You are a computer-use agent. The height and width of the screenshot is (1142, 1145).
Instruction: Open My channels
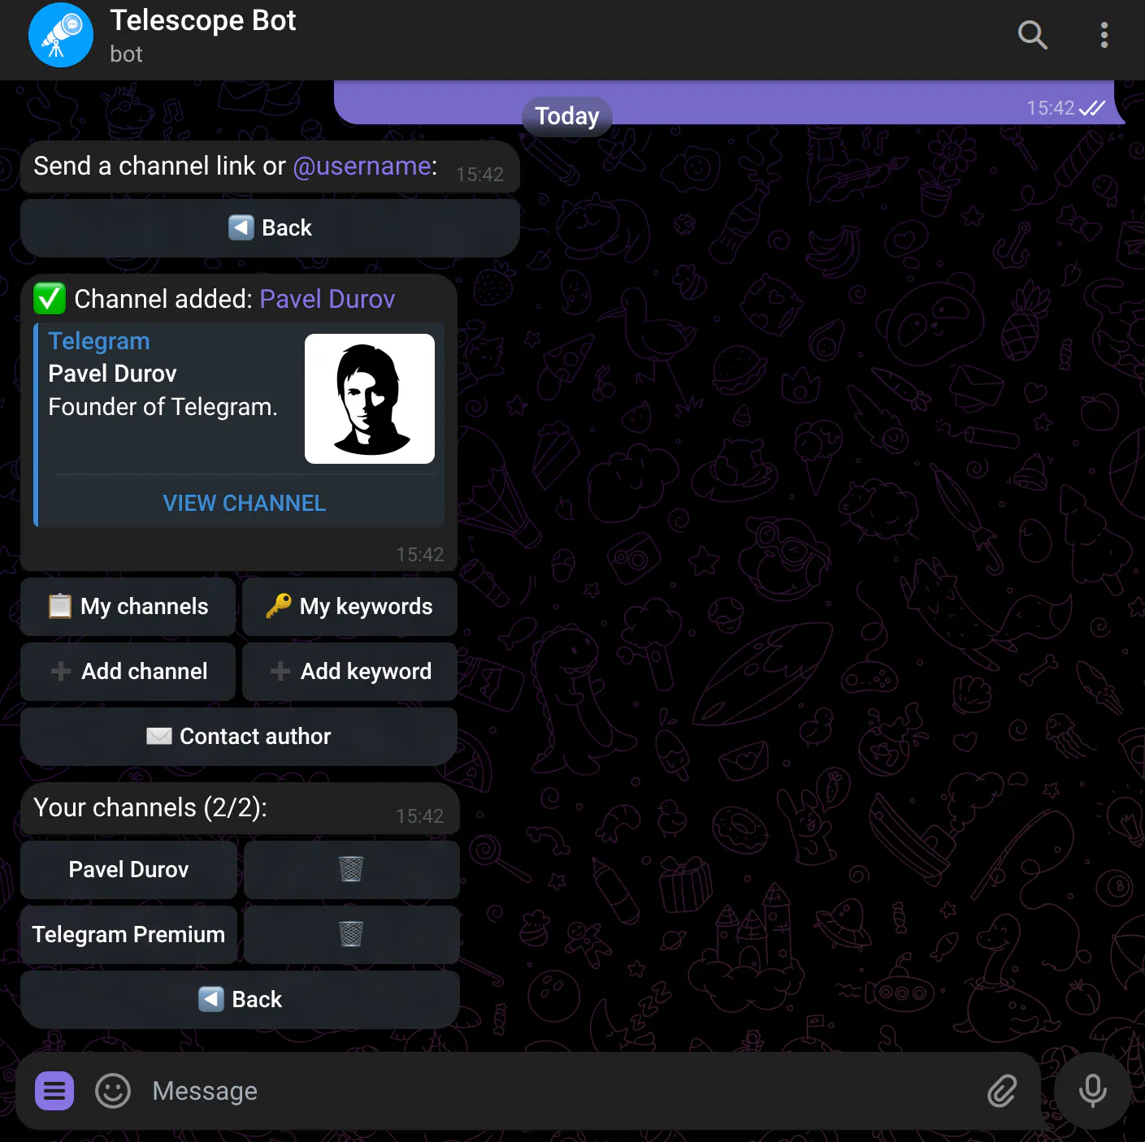click(128, 606)
